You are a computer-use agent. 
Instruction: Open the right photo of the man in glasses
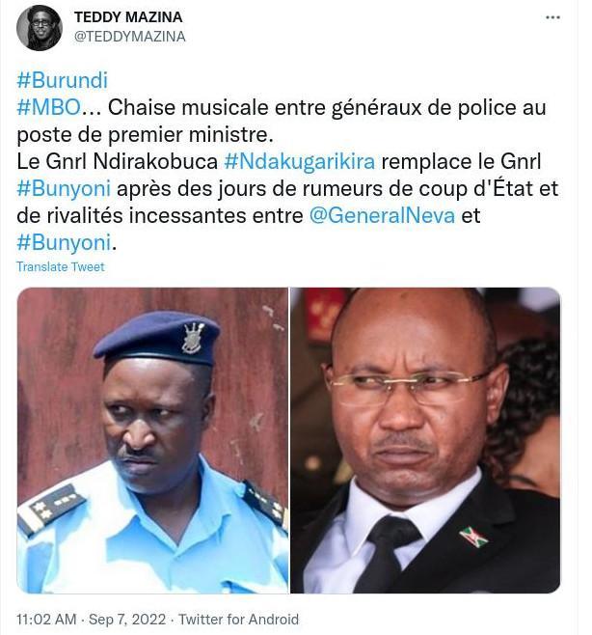click(425, 440)
